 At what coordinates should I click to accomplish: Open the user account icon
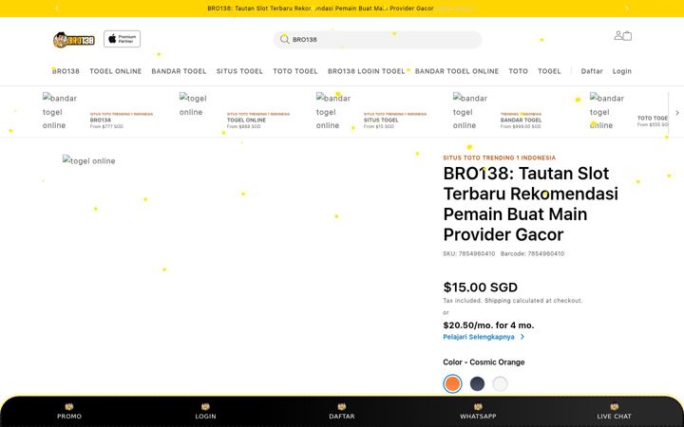tap(618, 35)
